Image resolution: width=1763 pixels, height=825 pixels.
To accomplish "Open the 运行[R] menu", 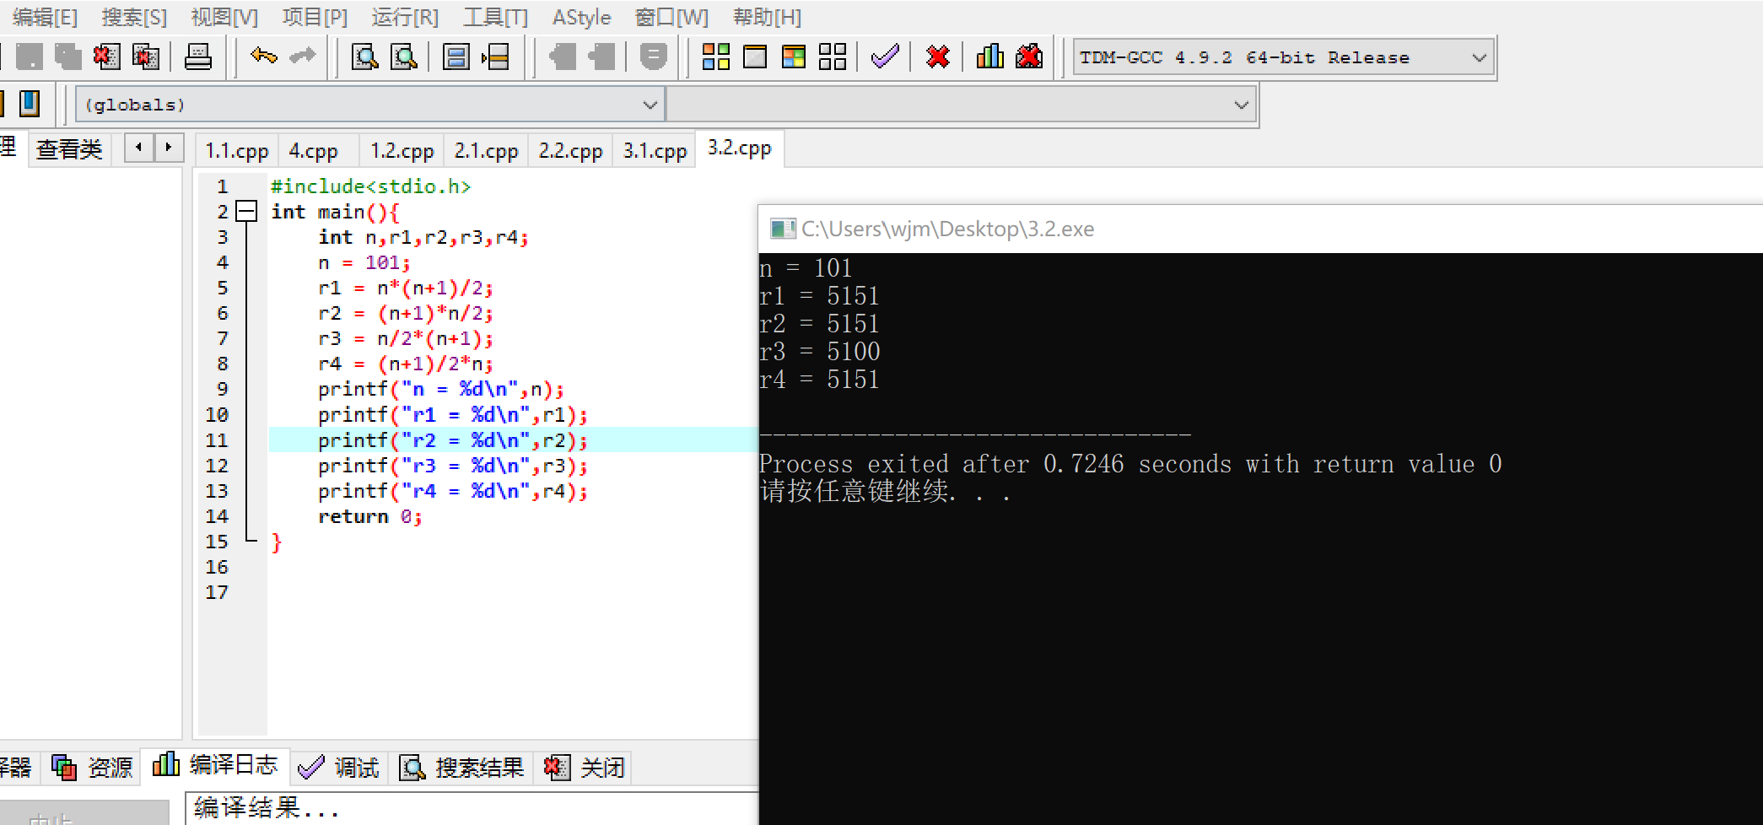I will (405, 17).
